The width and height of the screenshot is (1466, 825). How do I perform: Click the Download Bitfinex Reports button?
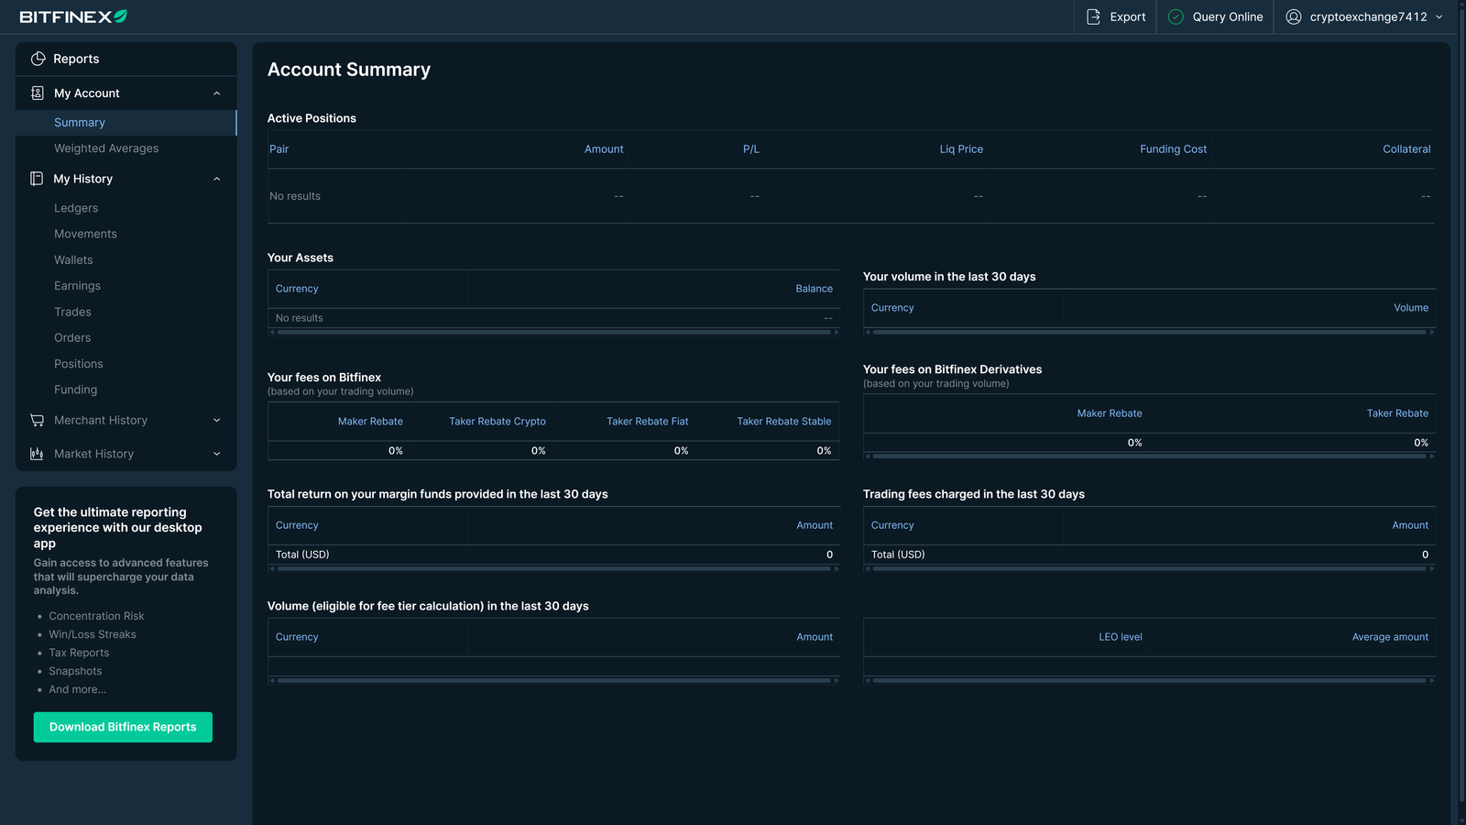tap(123, 727)
